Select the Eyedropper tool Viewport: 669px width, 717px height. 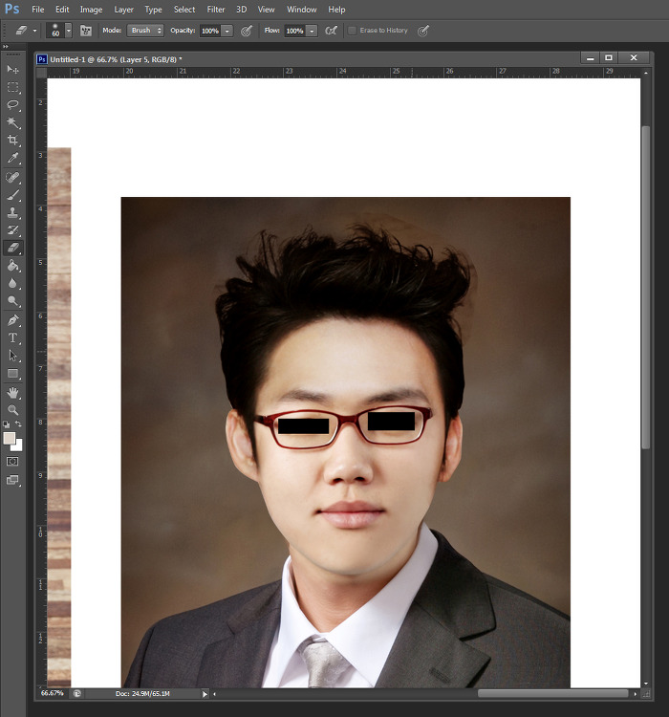(12, 158)
